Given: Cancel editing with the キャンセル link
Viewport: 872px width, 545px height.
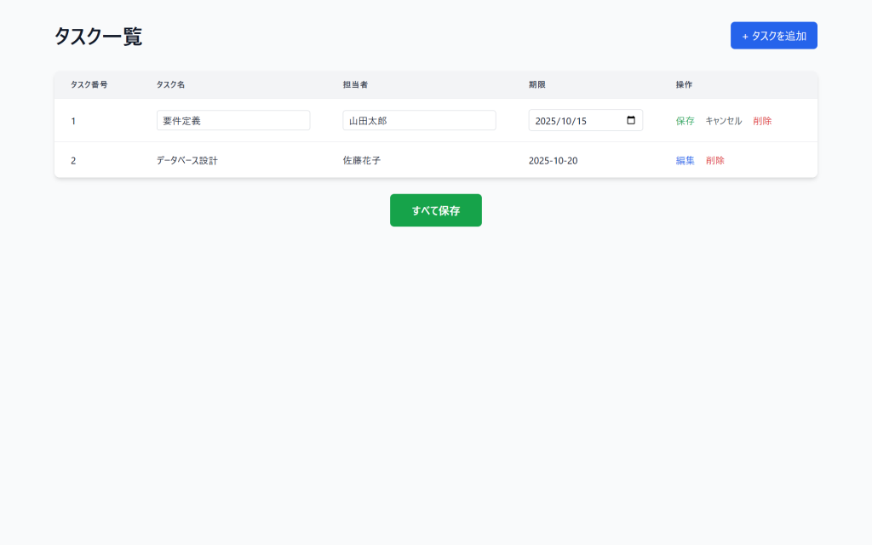Looking at the screenshot, I should click(x=723, y=121).
